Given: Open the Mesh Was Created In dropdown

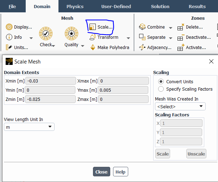Looking at the screenshot, I should (x=180, y=107).
